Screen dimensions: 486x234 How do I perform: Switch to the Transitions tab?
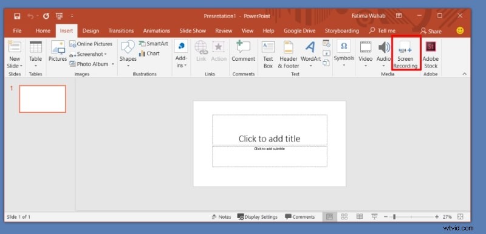(x=121, y=30)
